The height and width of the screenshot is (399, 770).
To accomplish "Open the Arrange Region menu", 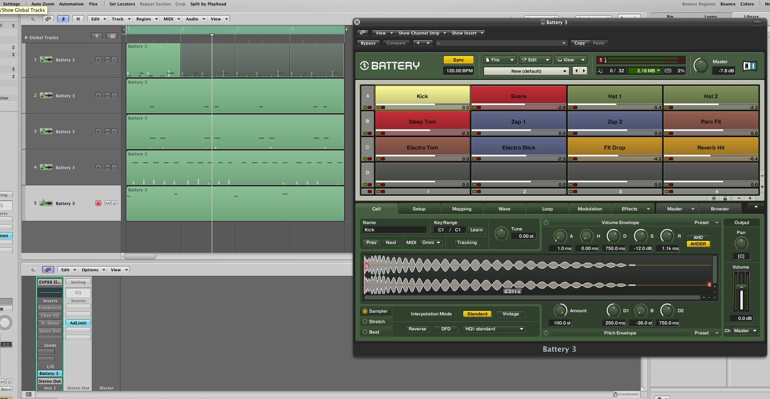I will pos(146,19).
